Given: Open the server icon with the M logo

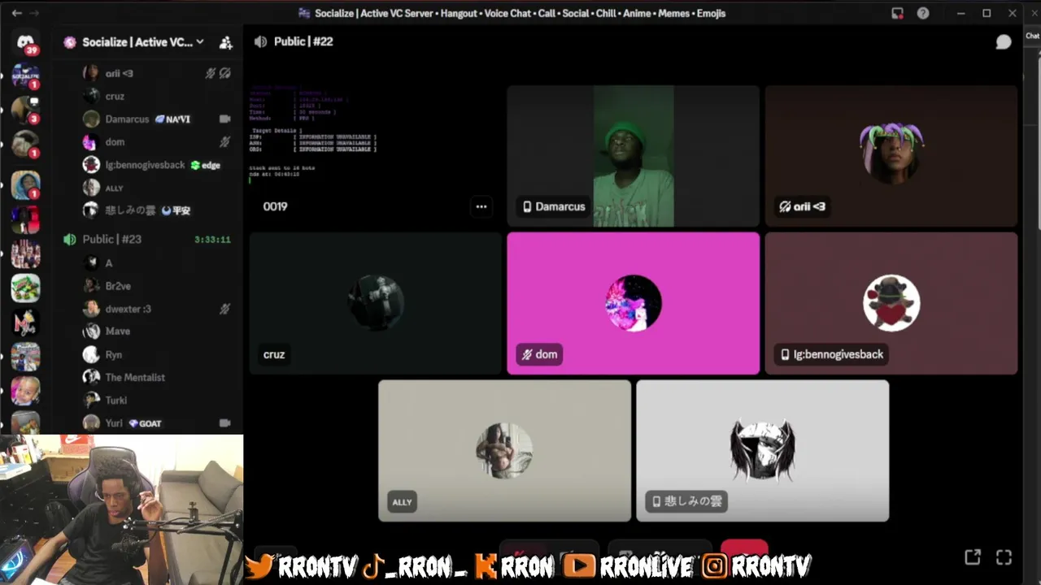Looking at the screenshot, I should [x=25, y=323].
